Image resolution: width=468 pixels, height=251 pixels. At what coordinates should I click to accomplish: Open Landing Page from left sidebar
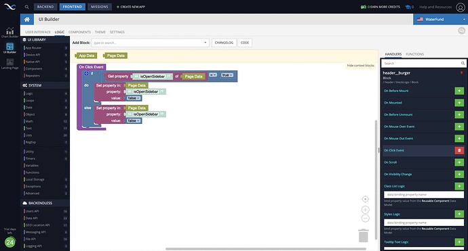point(10,64)
